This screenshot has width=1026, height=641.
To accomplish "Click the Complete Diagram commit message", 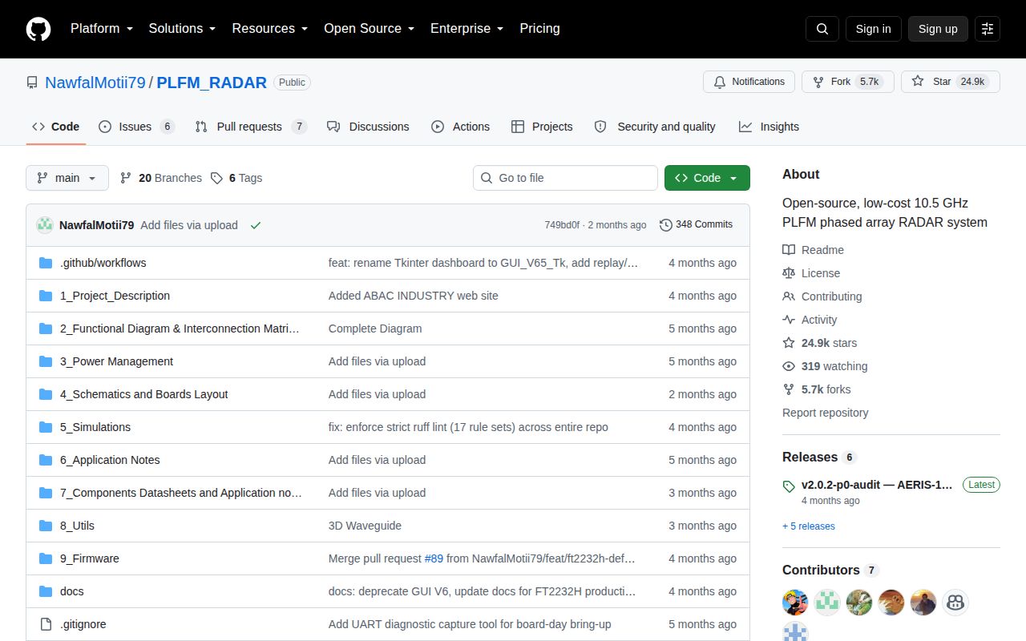I will coord(375,329).
